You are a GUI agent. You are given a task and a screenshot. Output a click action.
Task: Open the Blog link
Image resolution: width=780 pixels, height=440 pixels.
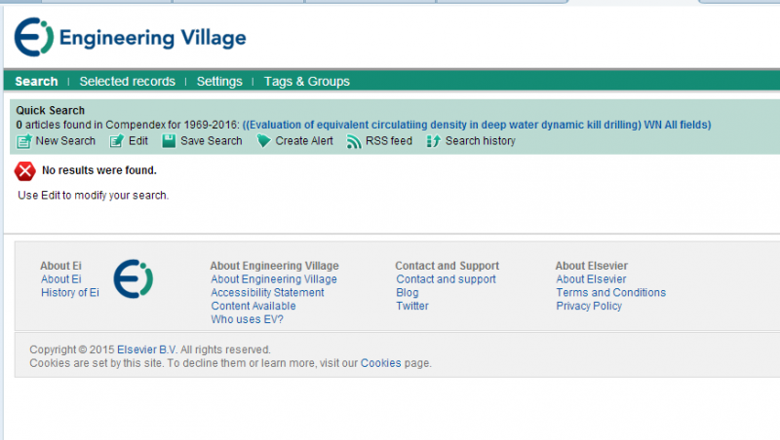click(408, 292)
